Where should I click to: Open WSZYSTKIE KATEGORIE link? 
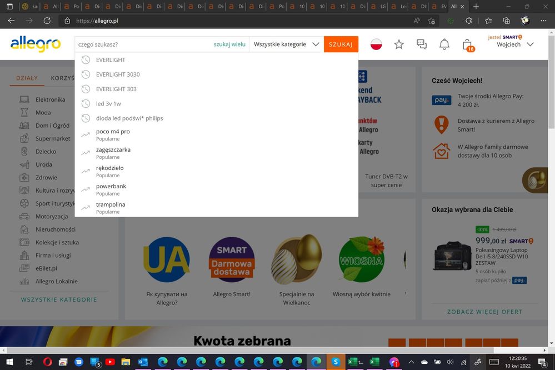point(59,299)
